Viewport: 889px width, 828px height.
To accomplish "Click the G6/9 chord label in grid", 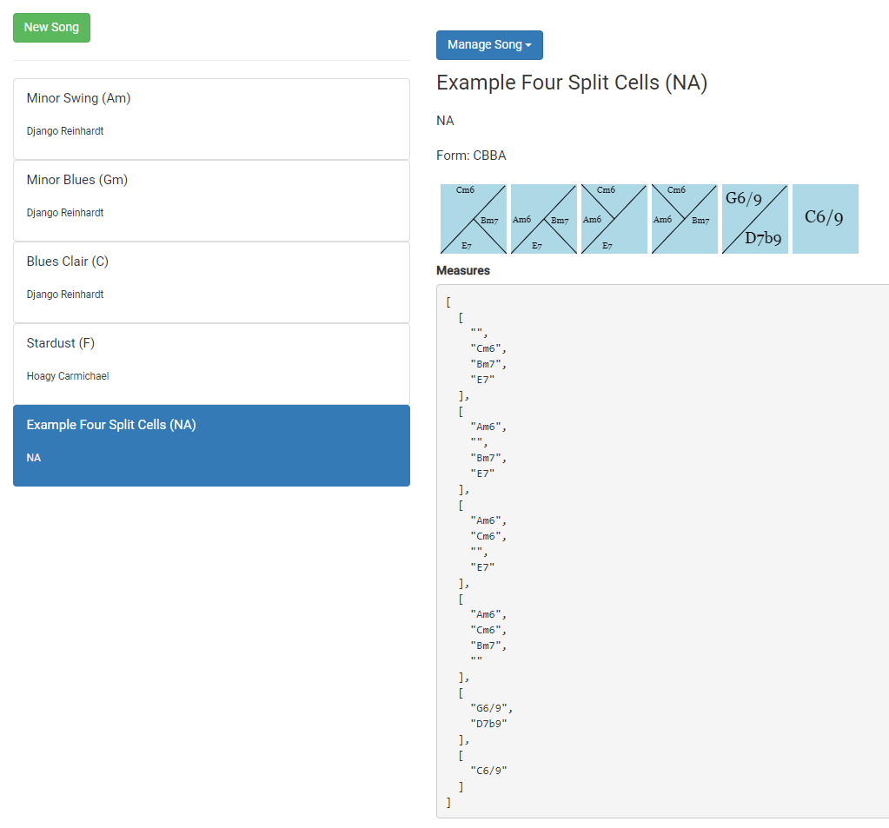I will [743, 199].
